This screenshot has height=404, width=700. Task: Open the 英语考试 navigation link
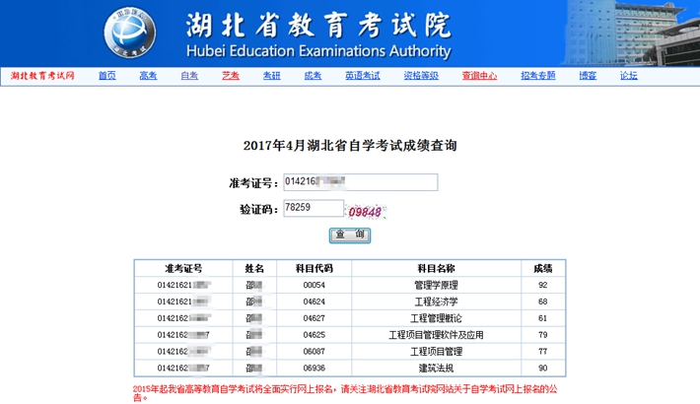[x=363, y=76]
